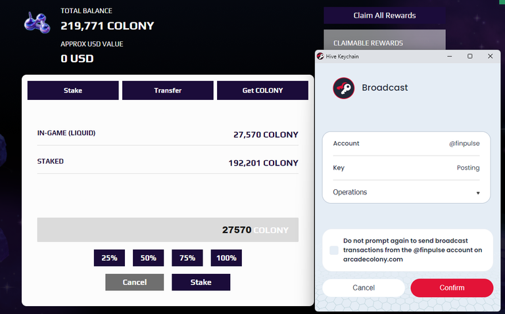Confirm the Keychain broadcast
Screen dimensions: 505x314
click(x=452, y=288)
